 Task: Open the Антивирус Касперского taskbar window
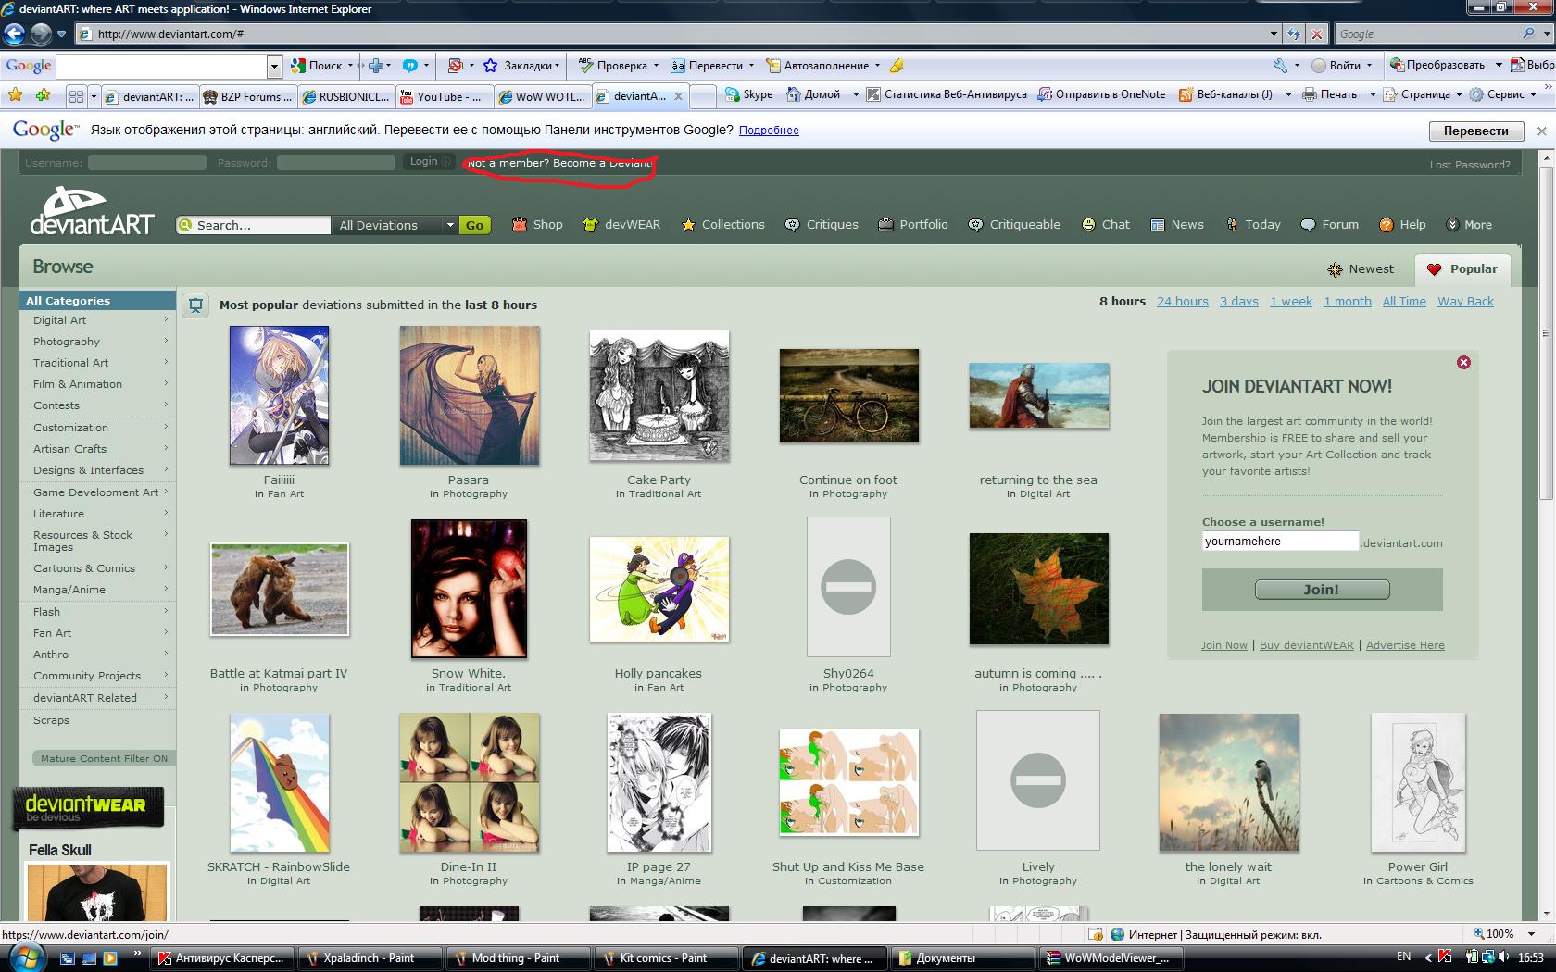(221, 958)
